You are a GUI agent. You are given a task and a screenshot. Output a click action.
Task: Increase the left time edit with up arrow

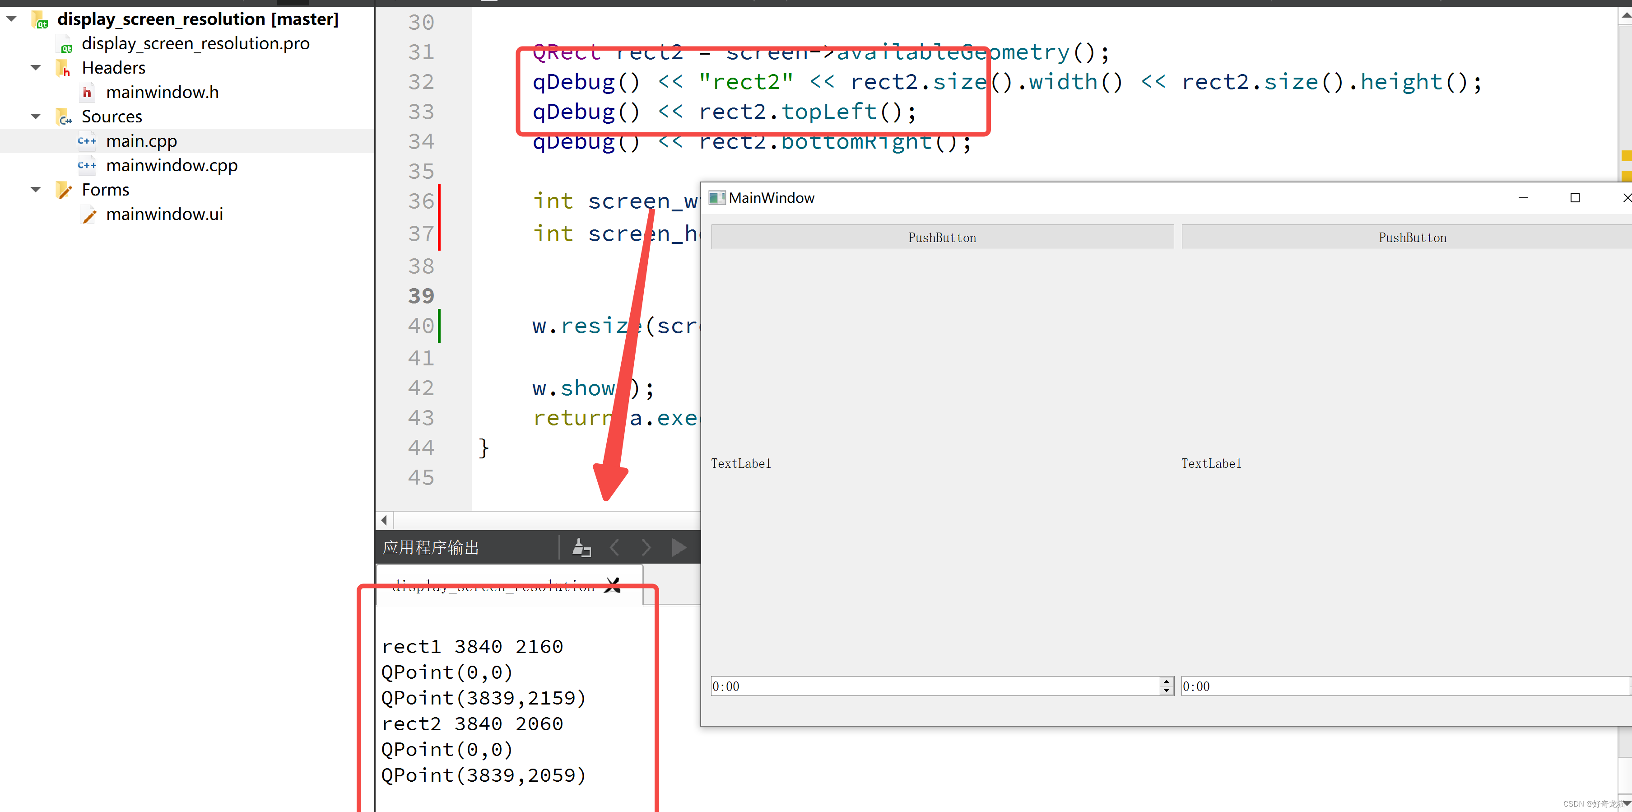click(x=1167, y=681)
